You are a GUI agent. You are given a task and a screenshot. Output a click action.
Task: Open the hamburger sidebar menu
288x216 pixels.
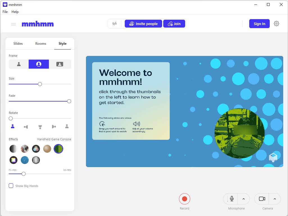click(x=13, y=24)
